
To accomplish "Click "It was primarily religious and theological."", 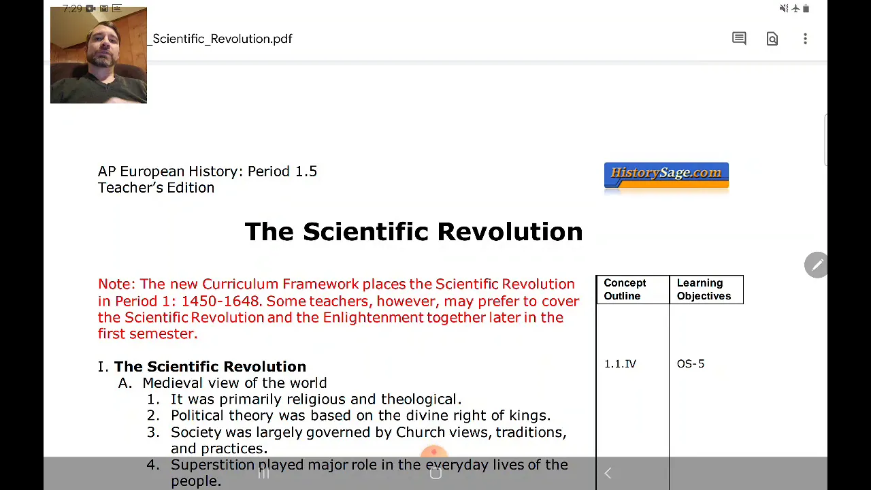I will (x=316, y=399).
